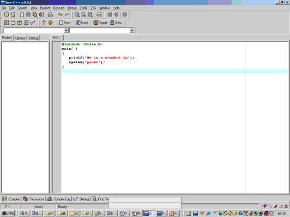
Task: Expand the first class browser dropdown
Action: (x=66, y=30)
